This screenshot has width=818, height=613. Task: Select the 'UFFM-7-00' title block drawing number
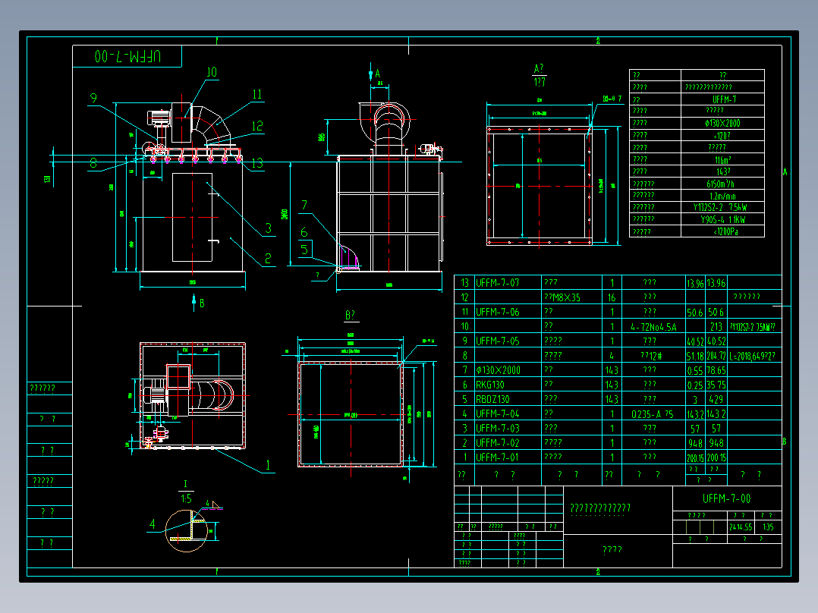click(727, 498)
